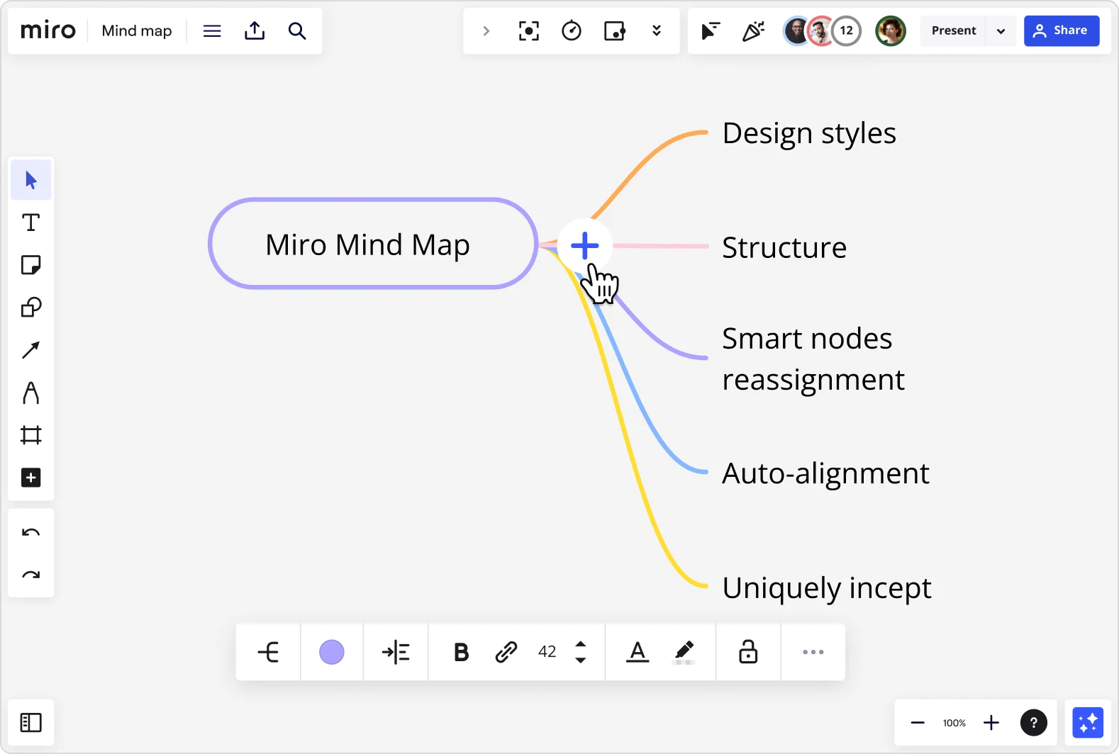The height and width of the screenshot is (754, 1119).
Task: Show more apps double-chevron
Action: (657, 30)
